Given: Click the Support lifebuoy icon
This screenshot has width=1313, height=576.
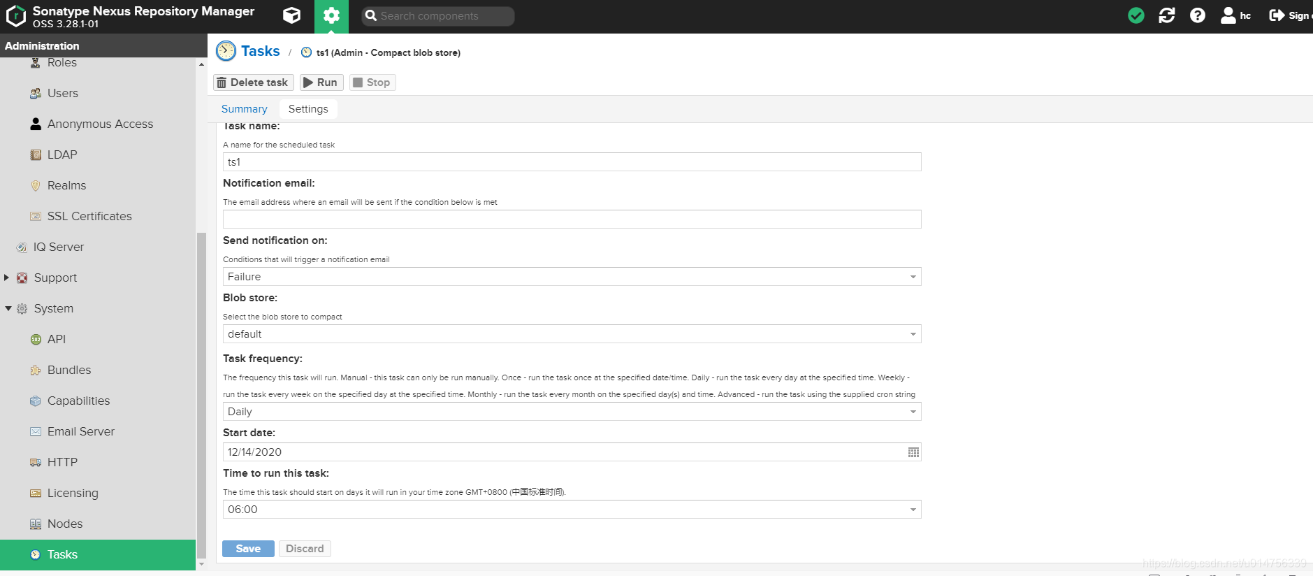Looking at the screenshot, I should point(22,278).
